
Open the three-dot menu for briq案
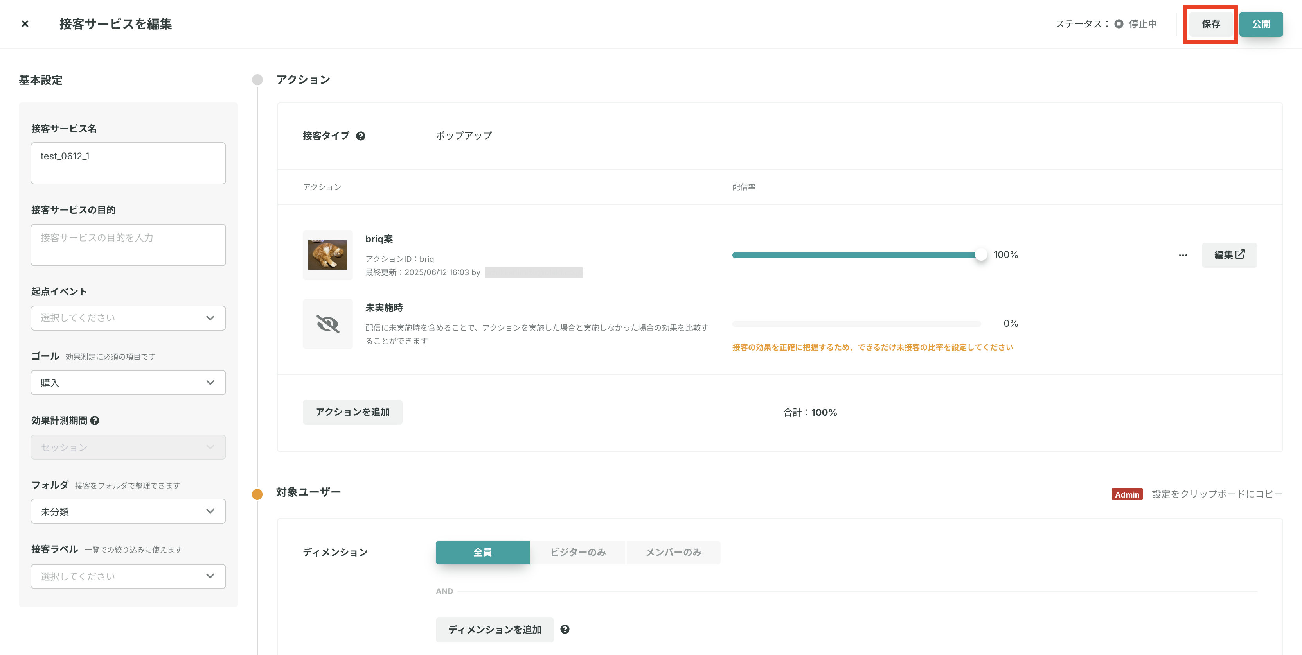(x=1183, y=255)
